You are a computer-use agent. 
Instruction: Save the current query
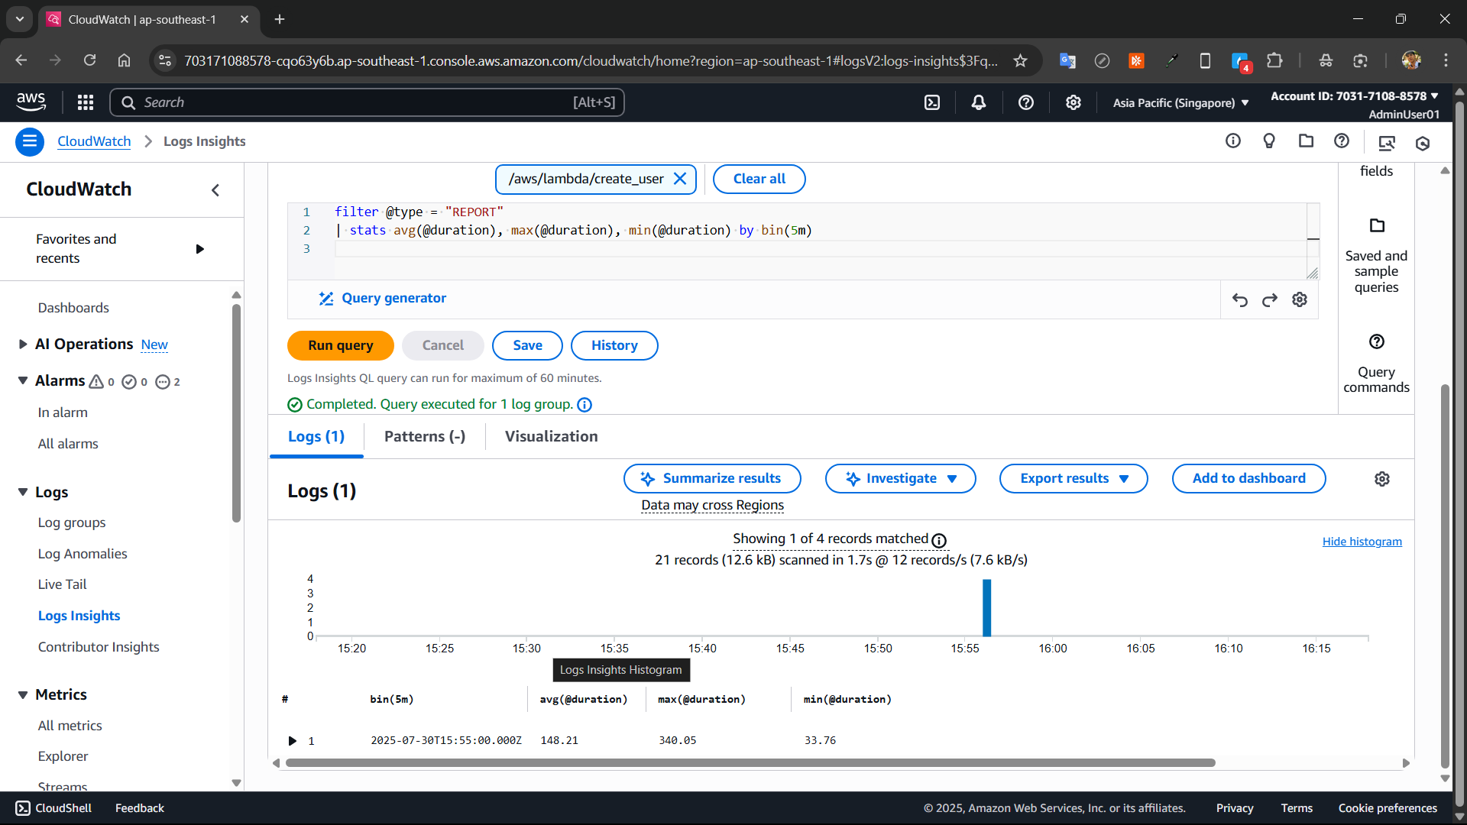(527, 345)
